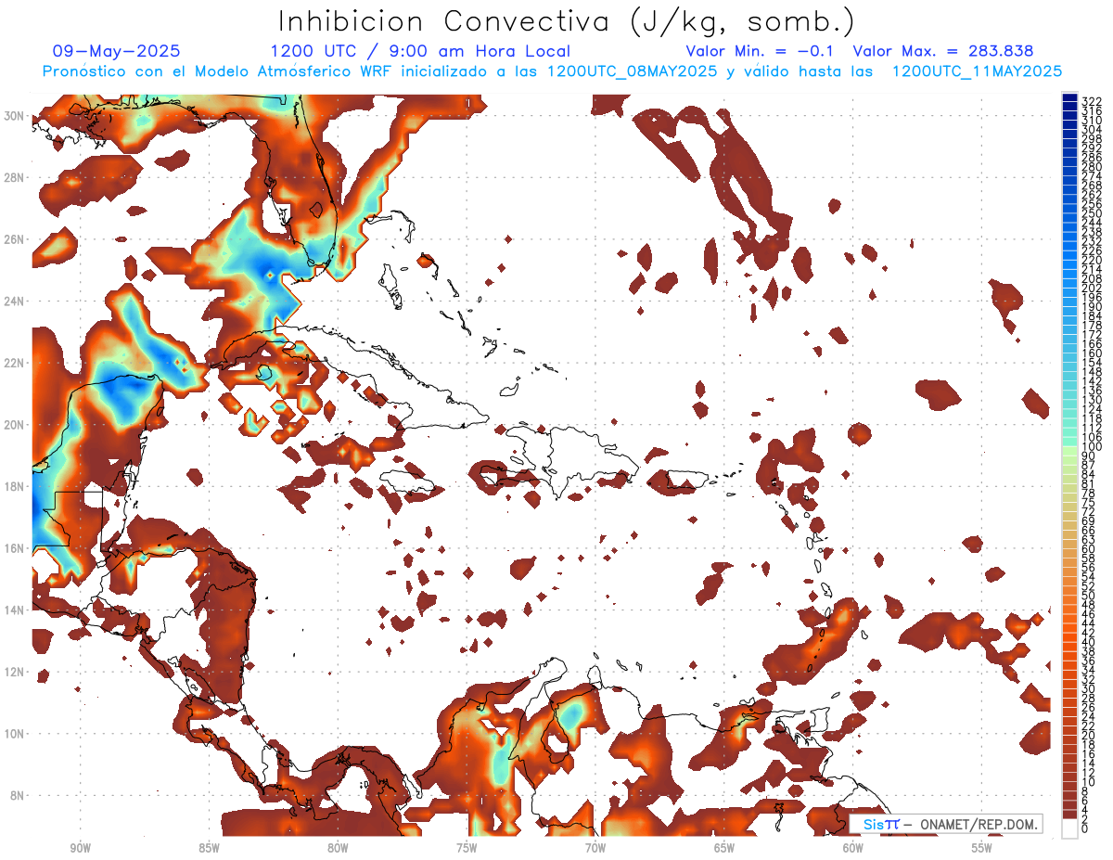Click "1200 UTC / 9:00 am Hora Local"
The image size is (1113, 860).
[x=420, y=51]
